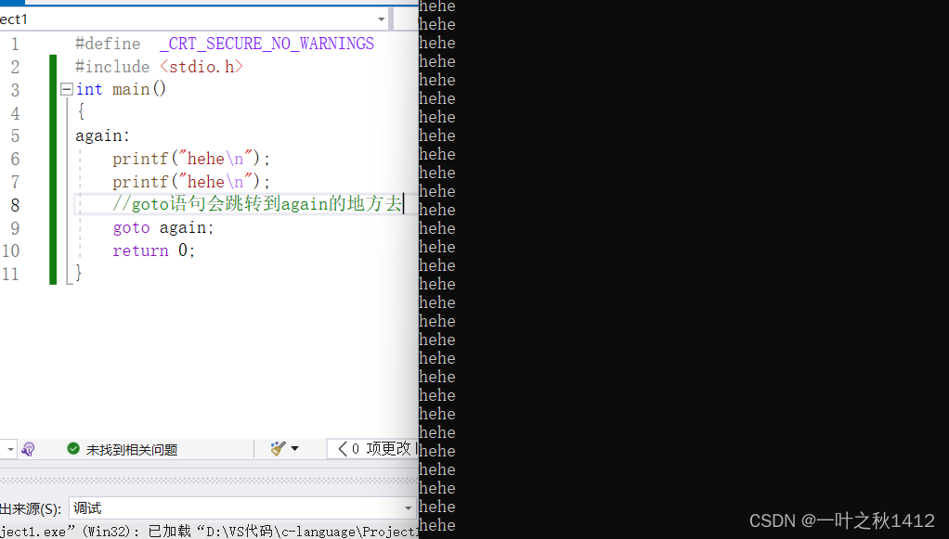Click the printf statement on line 6

click(x=191, y=159)
